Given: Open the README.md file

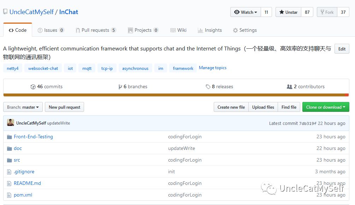Looking at the screenshot, I should click(x=28, y=183).
